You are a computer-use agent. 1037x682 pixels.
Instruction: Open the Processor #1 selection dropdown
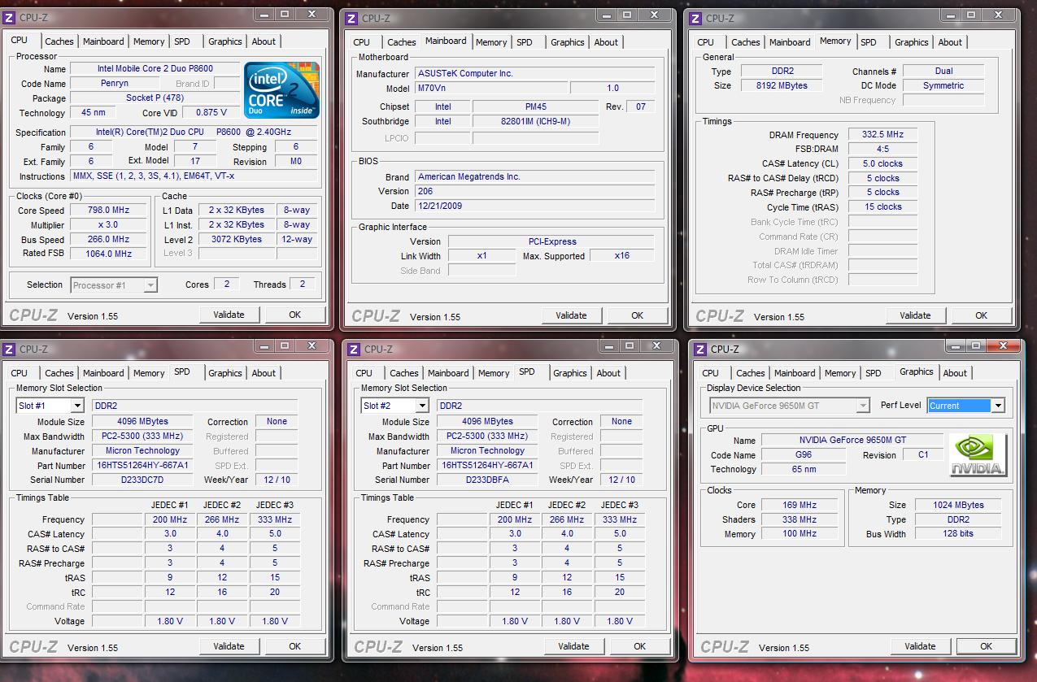coord(150,285)
